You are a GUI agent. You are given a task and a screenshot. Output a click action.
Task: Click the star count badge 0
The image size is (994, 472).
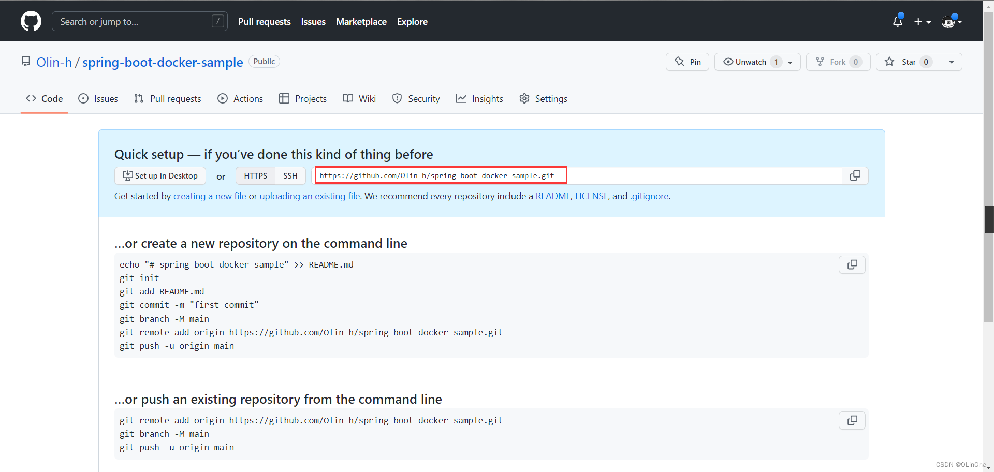click(x=926, y=62)
